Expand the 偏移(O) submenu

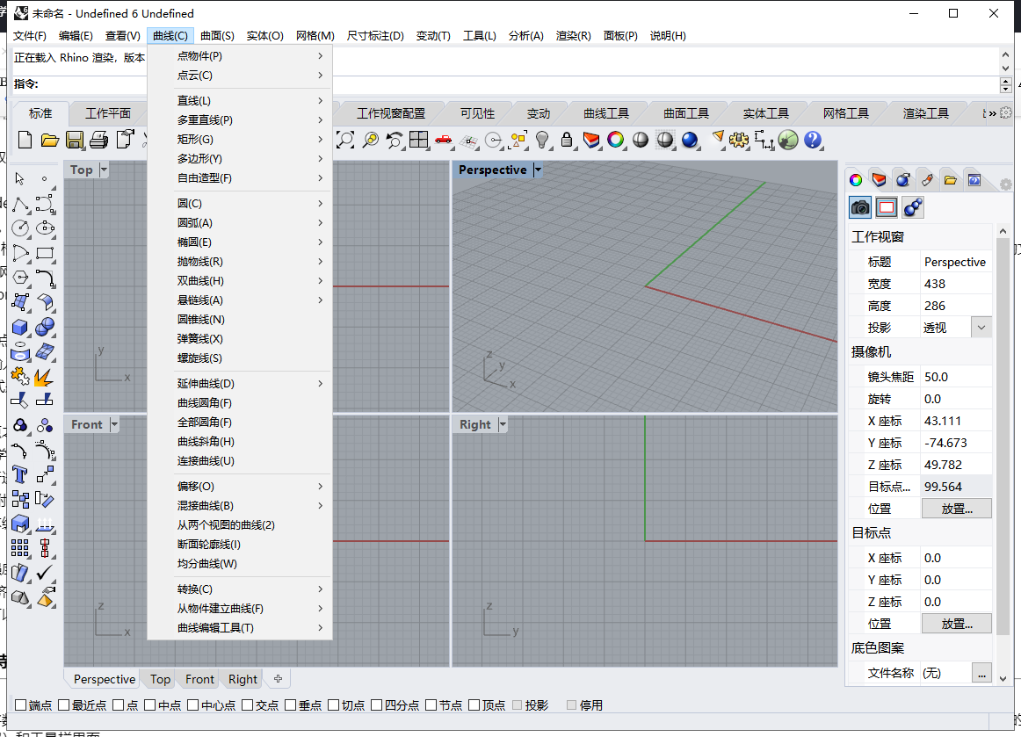point(240,487)
